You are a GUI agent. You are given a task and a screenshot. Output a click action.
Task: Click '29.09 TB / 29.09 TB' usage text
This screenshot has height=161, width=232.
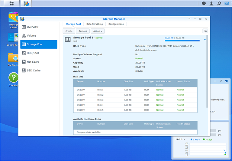click(175, 38)
